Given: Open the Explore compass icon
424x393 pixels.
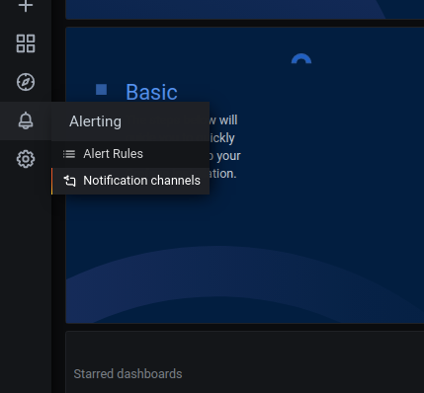Looking at the screenshot, I should tap(26, 82).
